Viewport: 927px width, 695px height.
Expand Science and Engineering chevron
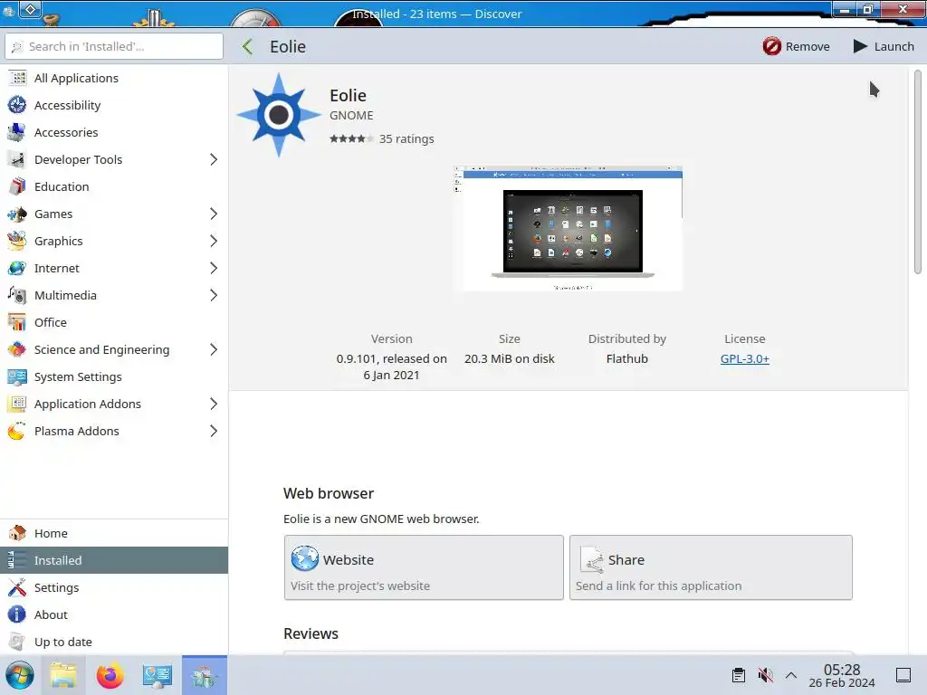214,350
